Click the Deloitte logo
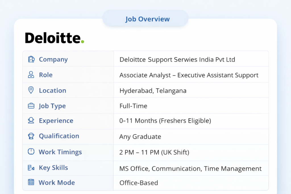291x194 pixels. coord(55,38)
